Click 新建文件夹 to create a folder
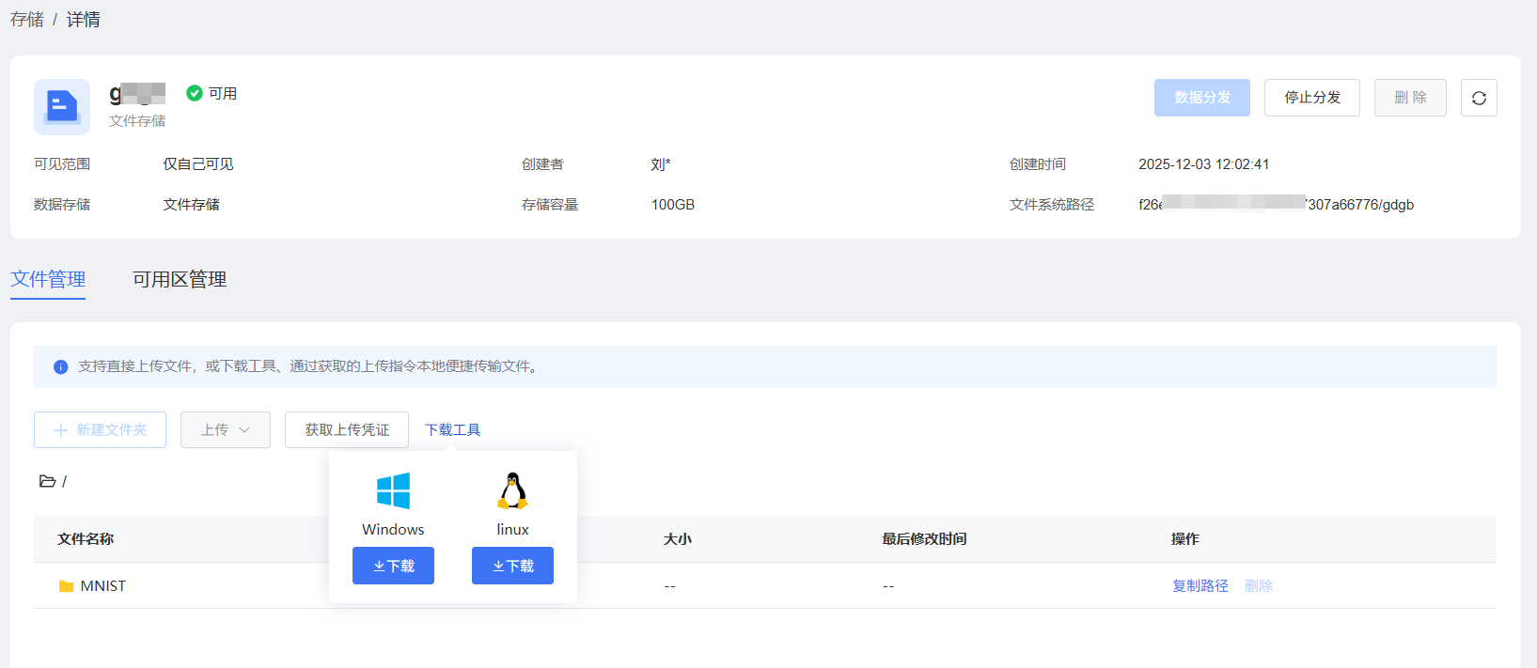The image size is (1537, 668). [101, 429]
